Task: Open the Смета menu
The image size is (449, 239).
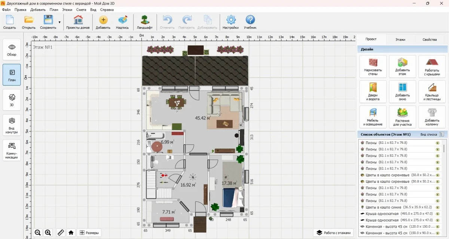Action: coord(81,10)
